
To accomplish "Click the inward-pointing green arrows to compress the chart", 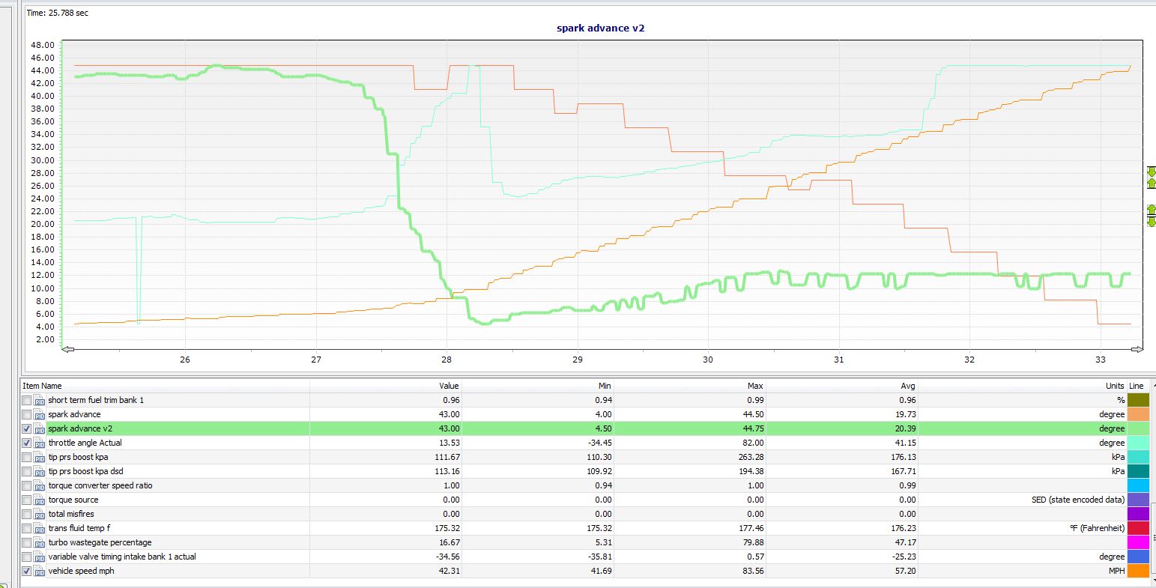I will pos(1152,178).
